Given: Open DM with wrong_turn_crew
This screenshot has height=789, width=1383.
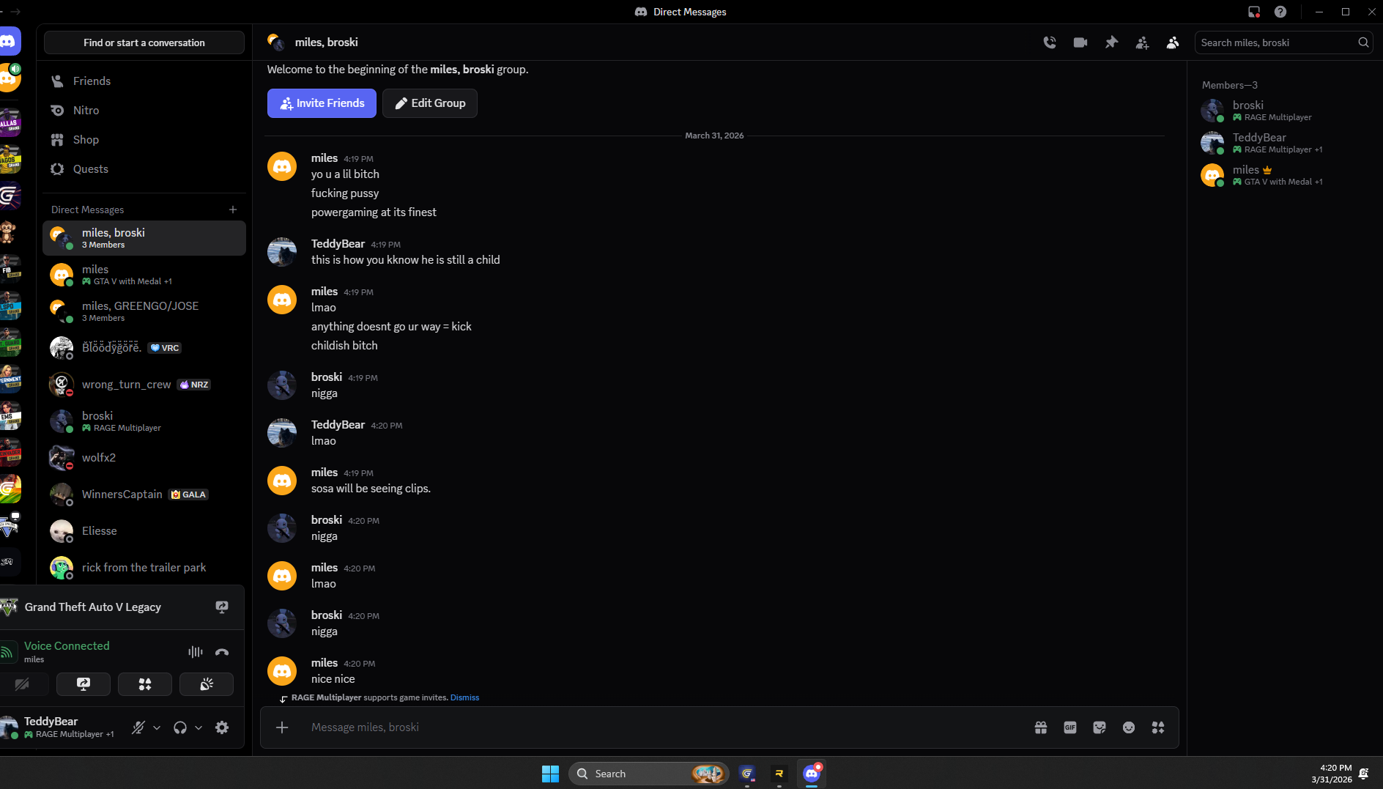Looking at the screenshot, I should (144, 385).
